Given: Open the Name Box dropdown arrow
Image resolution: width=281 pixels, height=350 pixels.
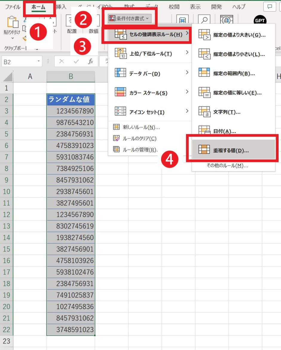Looking at the screenshot, I should tap(39, 62).
